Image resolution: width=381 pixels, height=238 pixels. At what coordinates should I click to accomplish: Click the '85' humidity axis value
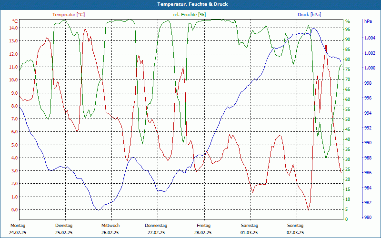(348, 50)
